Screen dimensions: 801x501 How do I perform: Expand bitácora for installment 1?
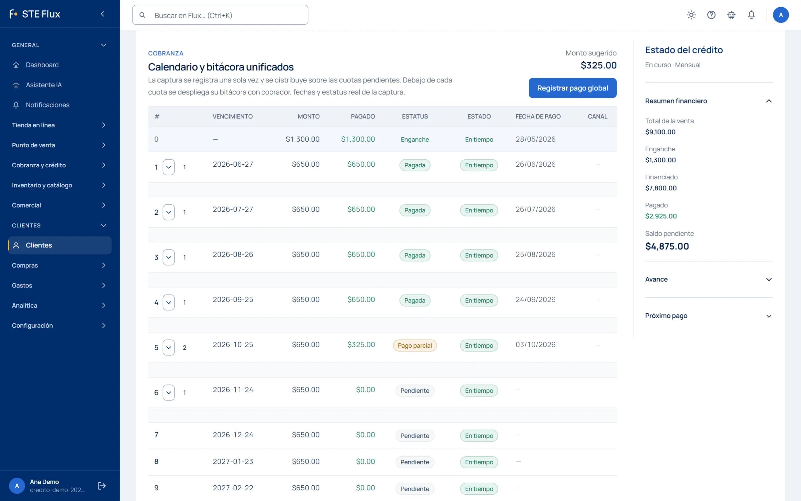[169, 167]
